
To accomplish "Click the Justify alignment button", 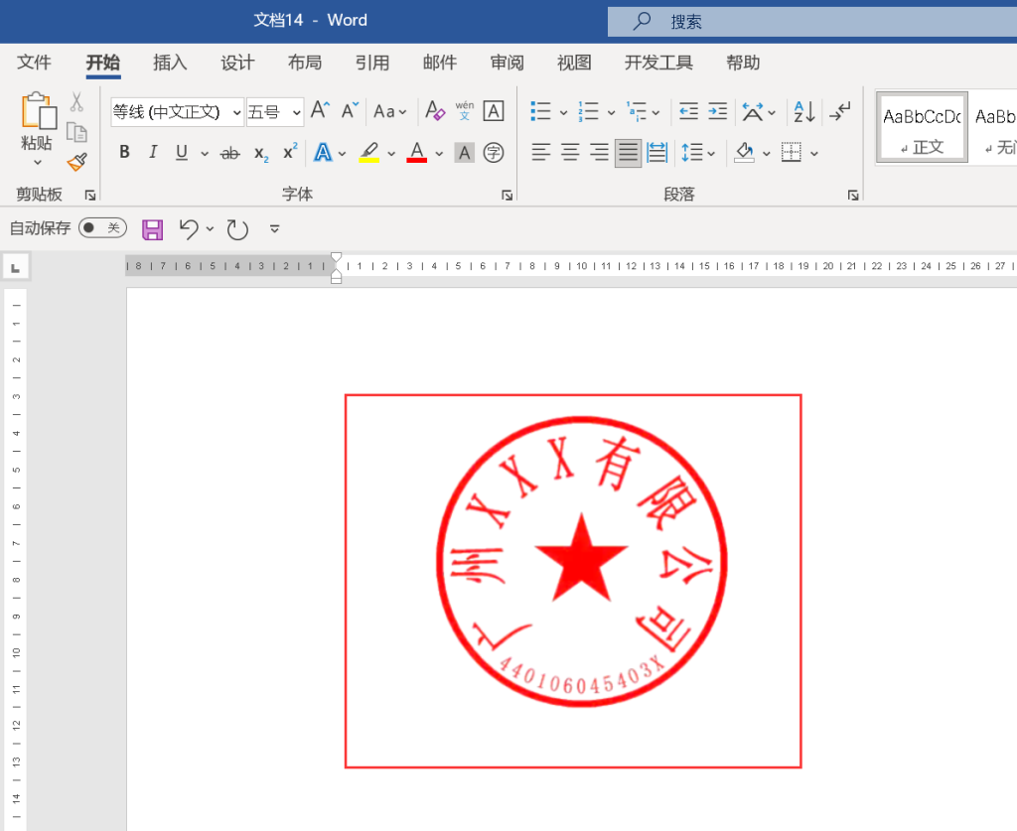I will (x=628, y=153).
